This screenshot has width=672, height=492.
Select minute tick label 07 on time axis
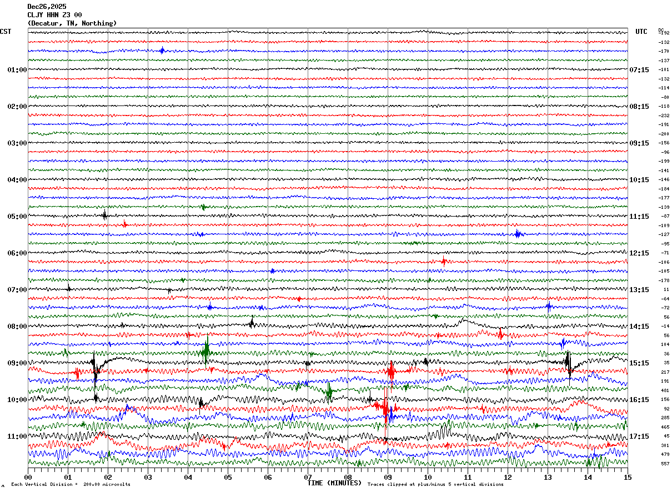(x=308, y=477)
